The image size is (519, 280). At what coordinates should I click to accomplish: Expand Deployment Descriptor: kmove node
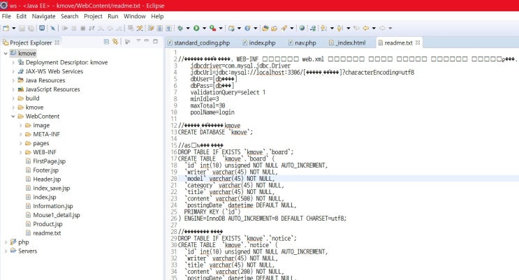click(13, 62)
